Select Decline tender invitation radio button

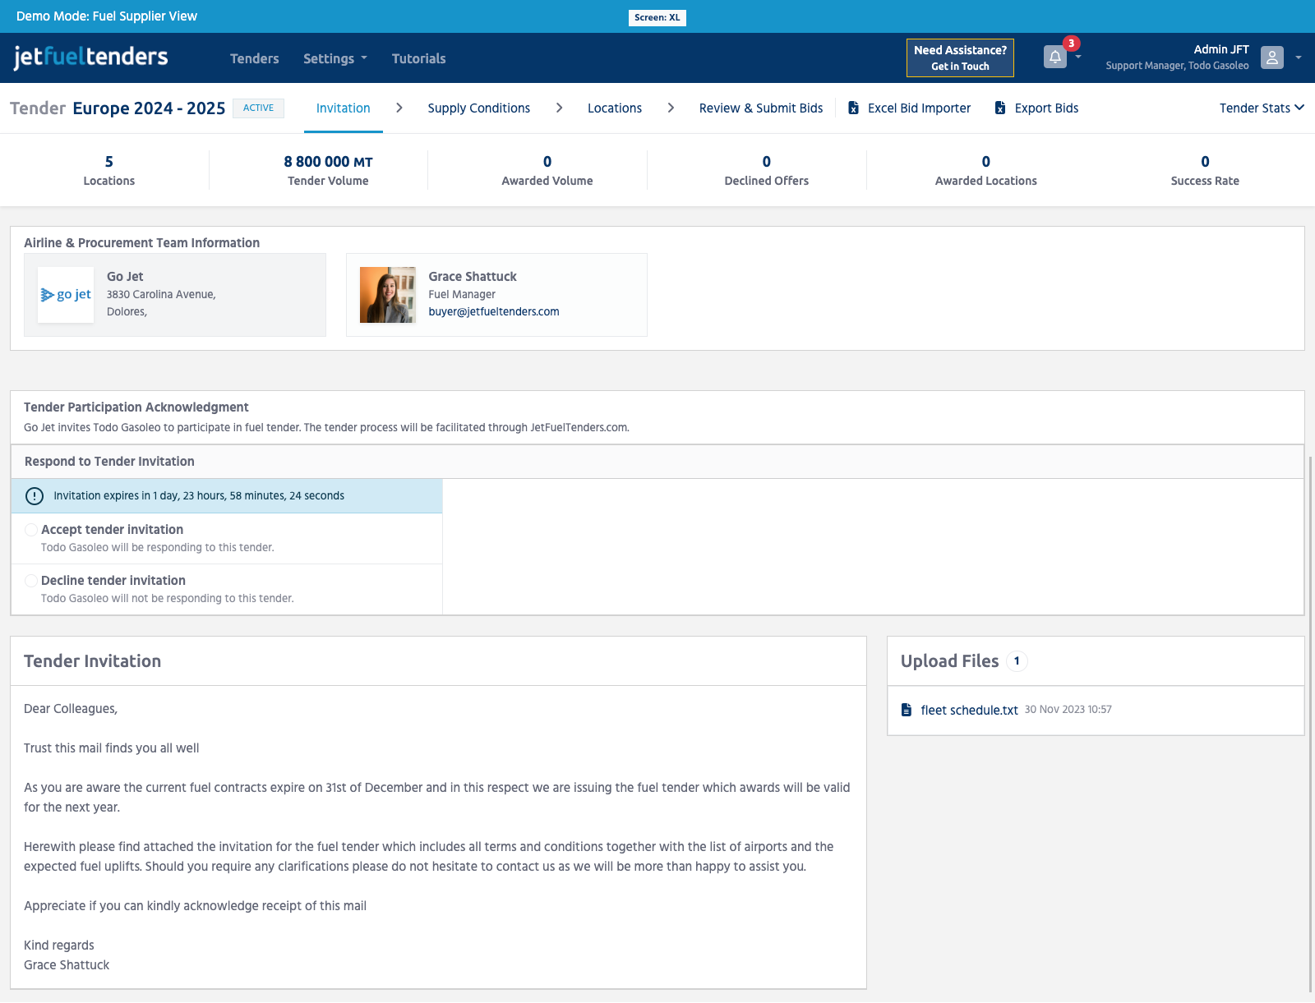point(31,581)
